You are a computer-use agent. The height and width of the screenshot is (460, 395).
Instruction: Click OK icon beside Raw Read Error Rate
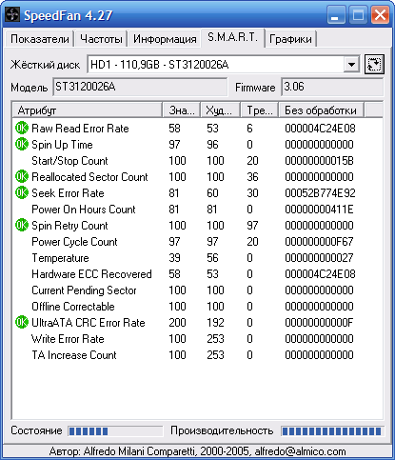click(22, 128)
